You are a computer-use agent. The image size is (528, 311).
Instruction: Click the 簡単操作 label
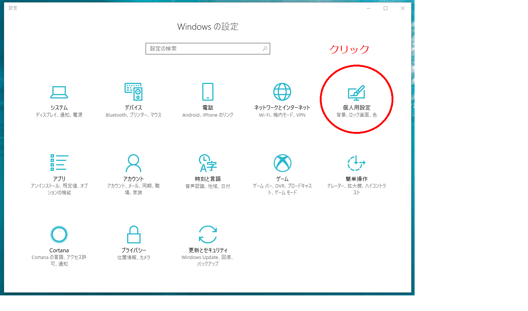[357, 179]
